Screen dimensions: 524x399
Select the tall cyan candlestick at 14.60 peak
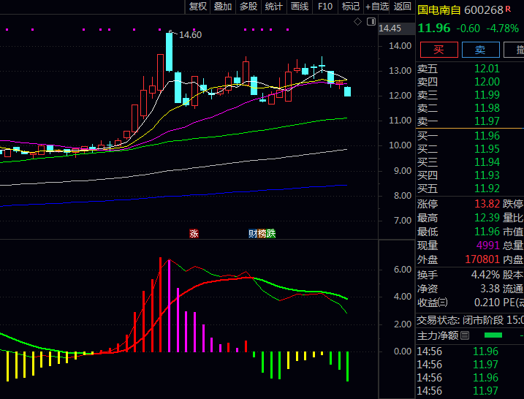click(170, 52)
